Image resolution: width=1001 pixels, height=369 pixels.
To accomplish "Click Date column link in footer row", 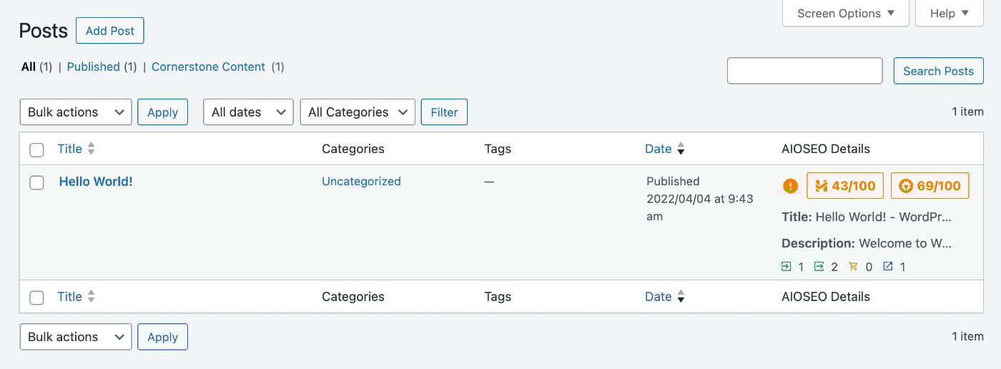I will tap(658, 297).
